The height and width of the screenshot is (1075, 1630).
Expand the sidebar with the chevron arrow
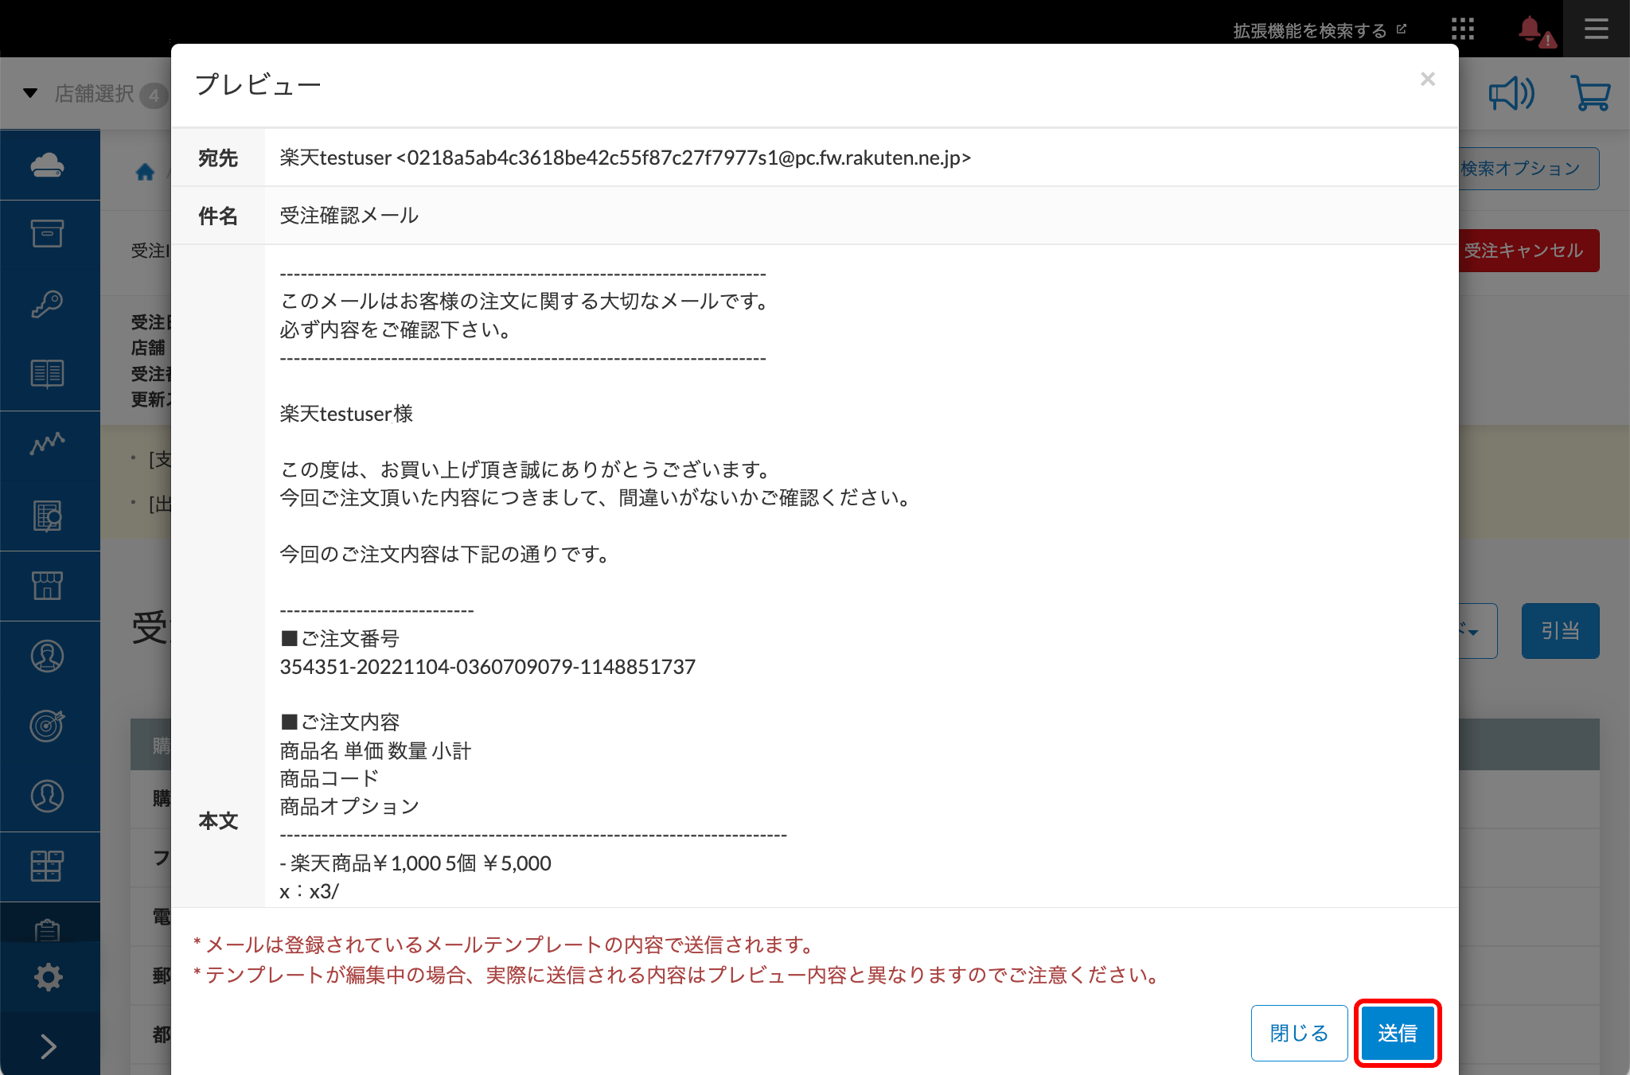48,1046
